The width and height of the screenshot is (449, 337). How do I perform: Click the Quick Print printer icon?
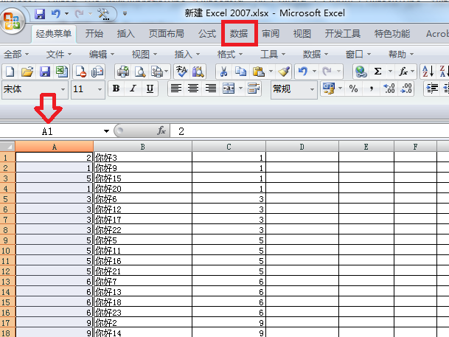point(123,72)
